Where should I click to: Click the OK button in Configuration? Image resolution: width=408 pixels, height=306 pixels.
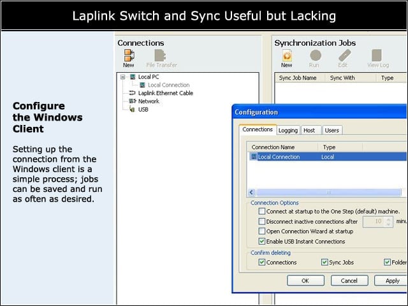[x=305, y=280]
